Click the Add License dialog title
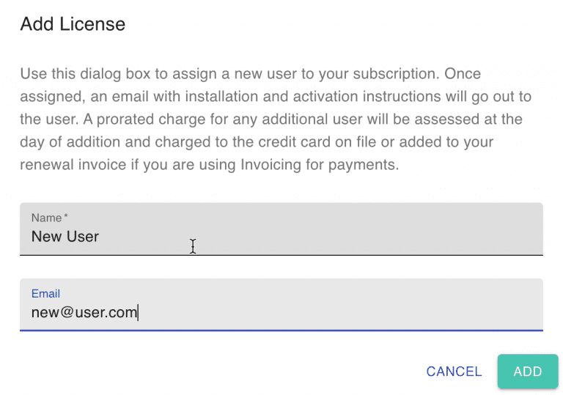Screen dimensions: 563x395 coord(73,24)
